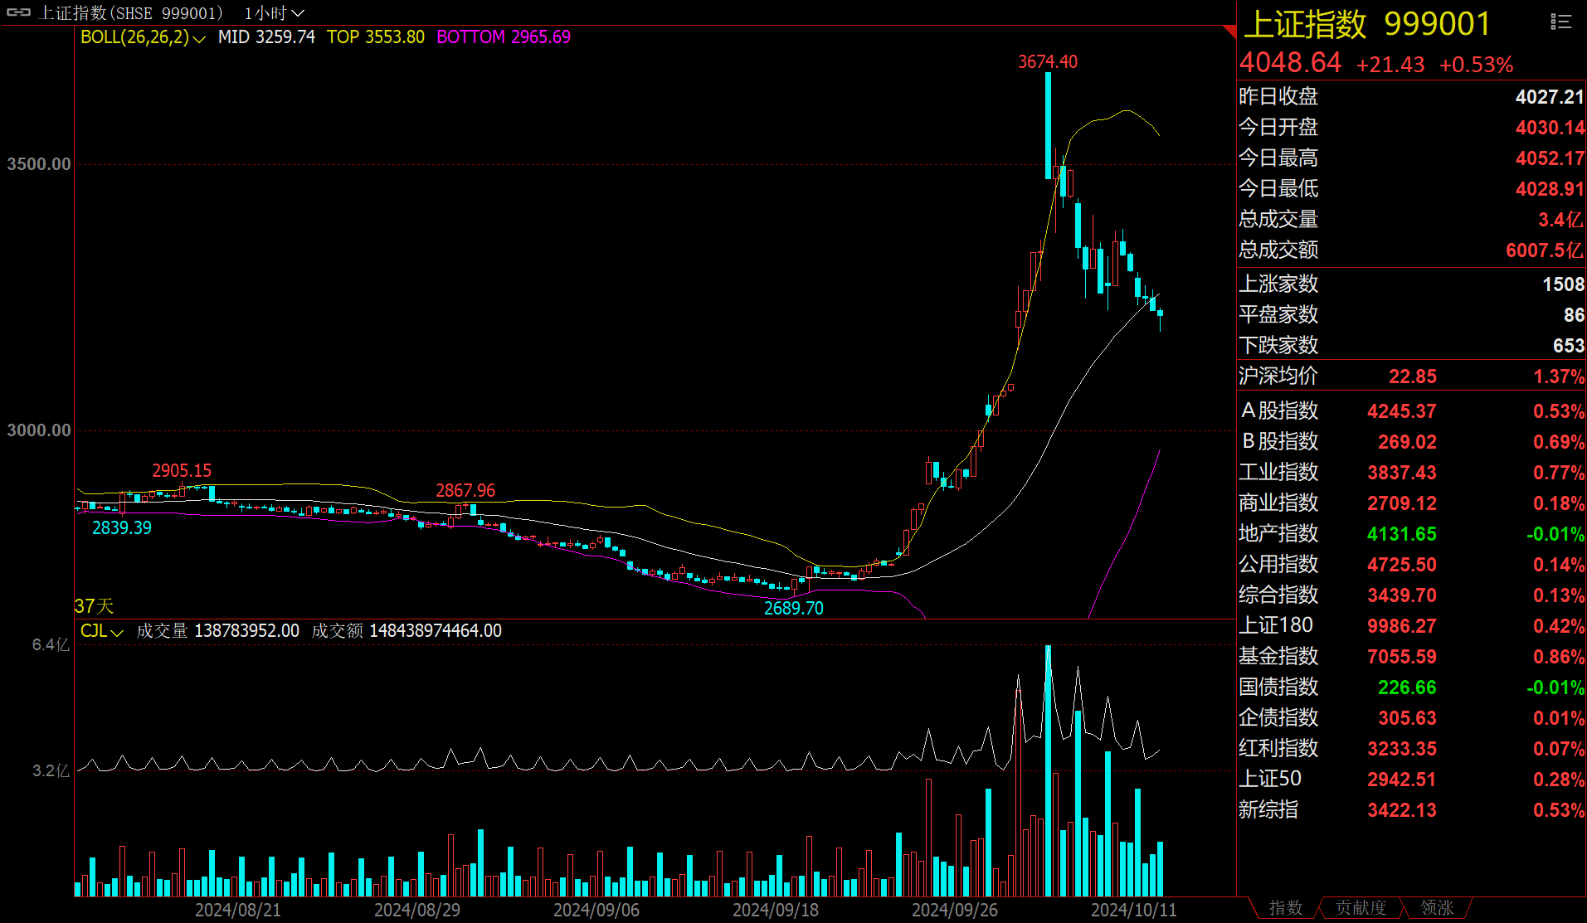Select the 地产指数 row
The height and width of the screenshot is (923, 1587).
click(1410, 534)
